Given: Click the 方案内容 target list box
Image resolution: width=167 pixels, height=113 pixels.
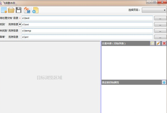Looking at the screenshot, I should pyautogui.click(x=134, y=63).
